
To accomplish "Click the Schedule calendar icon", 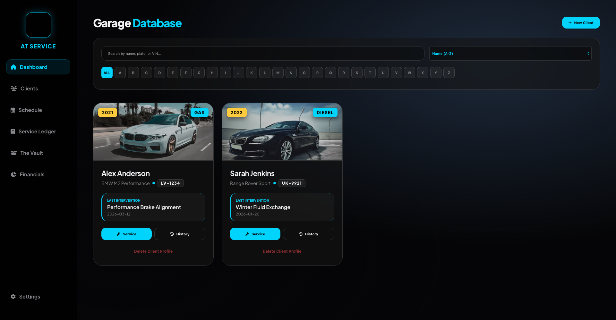I will coord(13,110).
